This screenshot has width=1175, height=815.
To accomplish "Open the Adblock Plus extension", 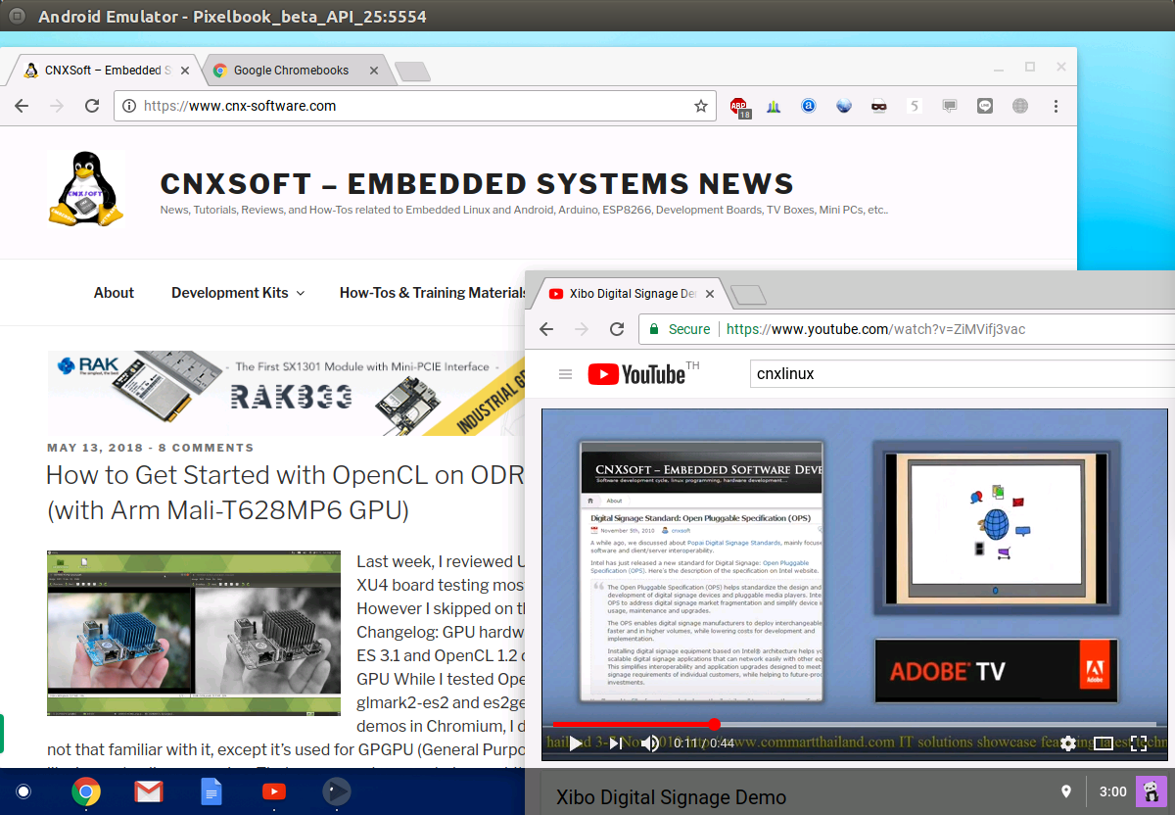I will (738, 106).
